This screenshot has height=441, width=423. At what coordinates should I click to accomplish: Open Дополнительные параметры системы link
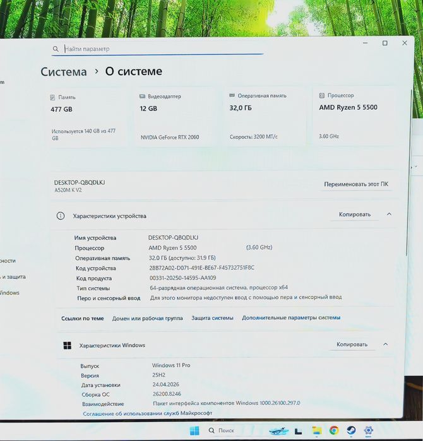coord(291,318)
